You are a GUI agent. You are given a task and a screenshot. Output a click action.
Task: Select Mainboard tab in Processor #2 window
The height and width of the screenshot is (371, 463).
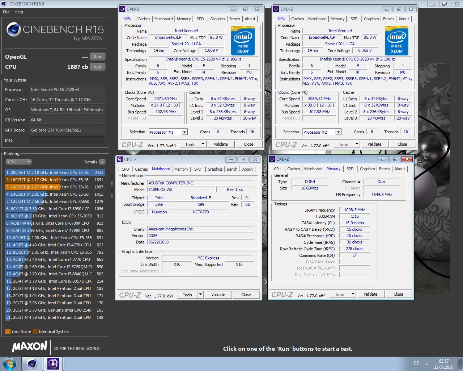317,19
